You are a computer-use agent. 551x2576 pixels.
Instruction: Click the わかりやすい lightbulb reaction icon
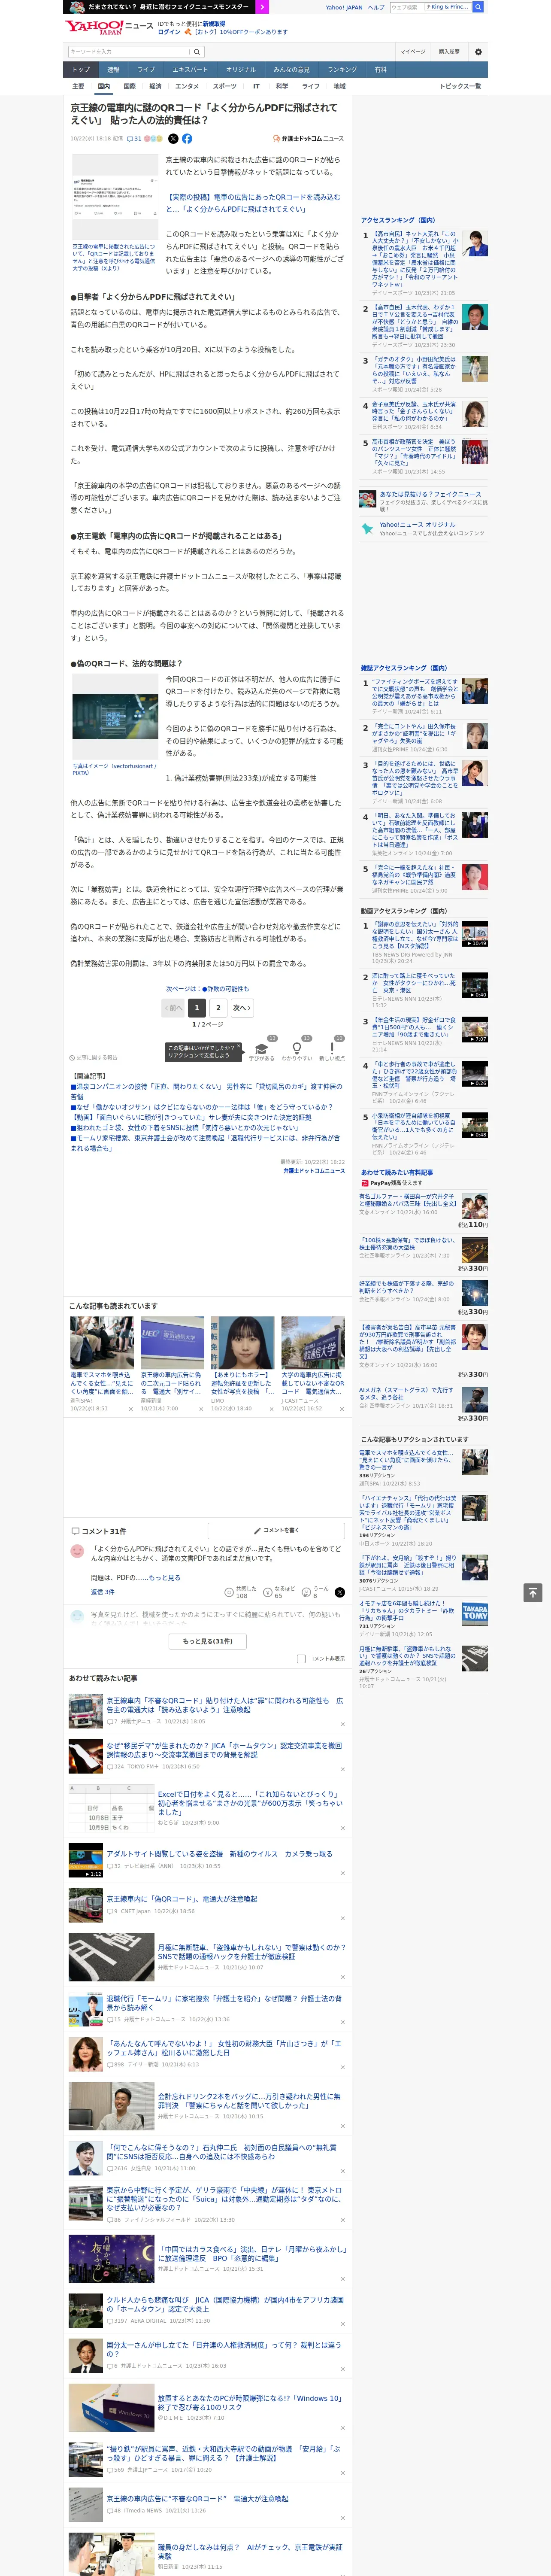click(297, 1049)
